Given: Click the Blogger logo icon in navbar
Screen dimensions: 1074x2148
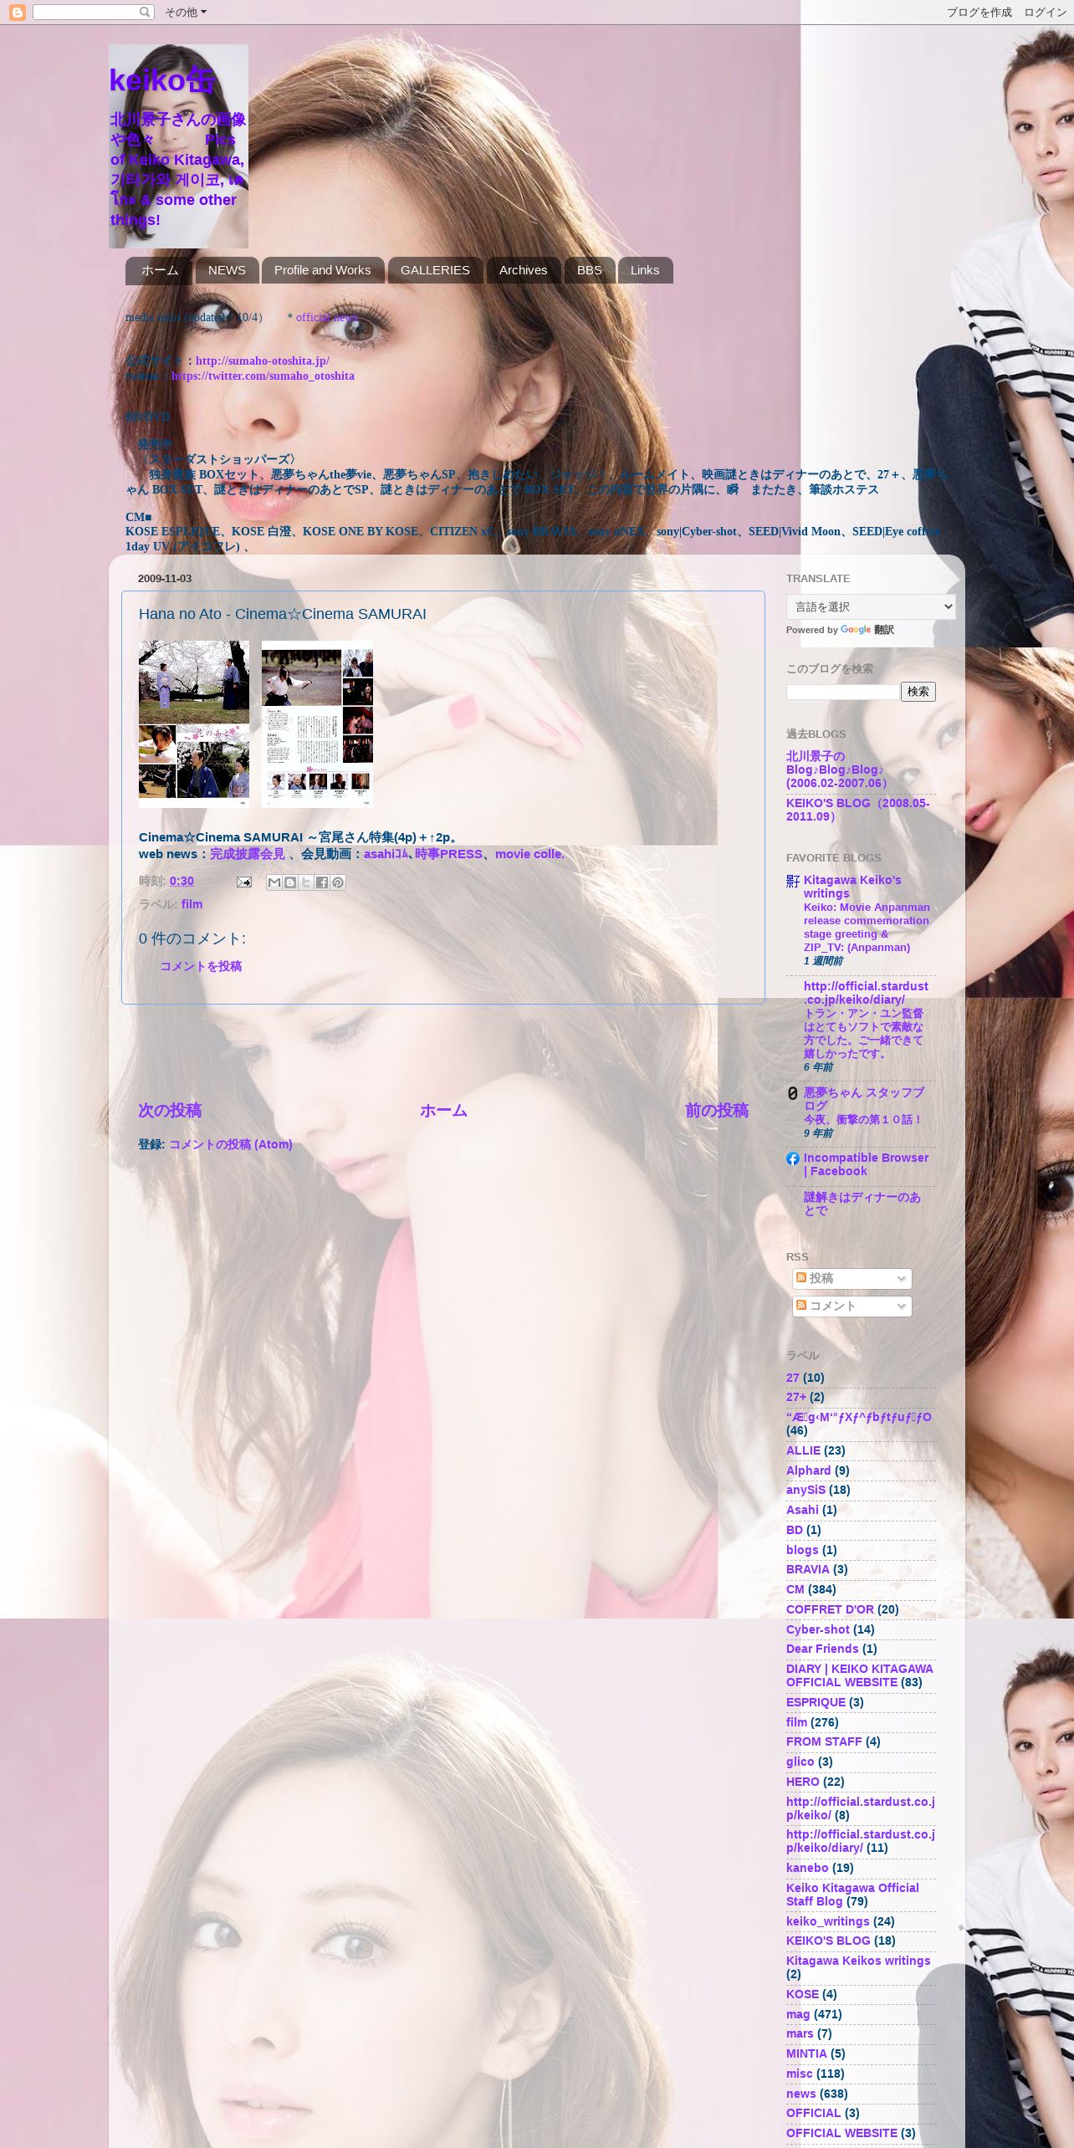Looking at the screenshot, I should tap(17, 12).
